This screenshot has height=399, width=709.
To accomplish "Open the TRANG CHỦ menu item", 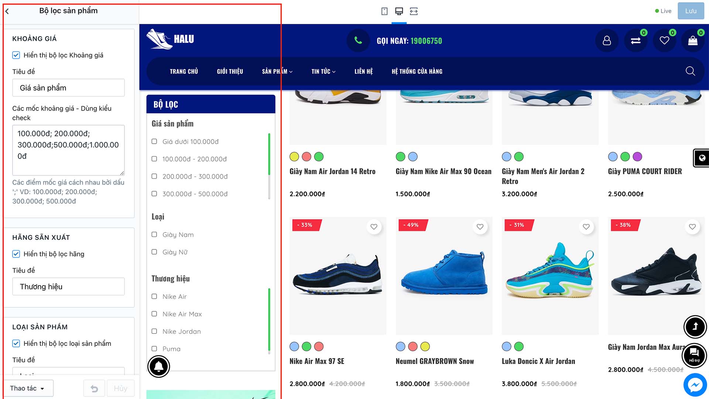I will click(x=184, y=71).
